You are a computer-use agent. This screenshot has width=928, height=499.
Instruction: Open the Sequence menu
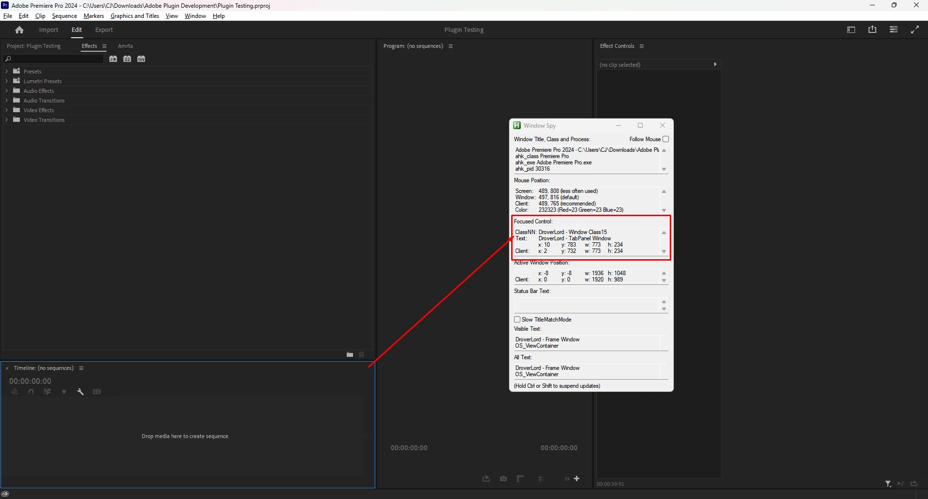(64, 16)
